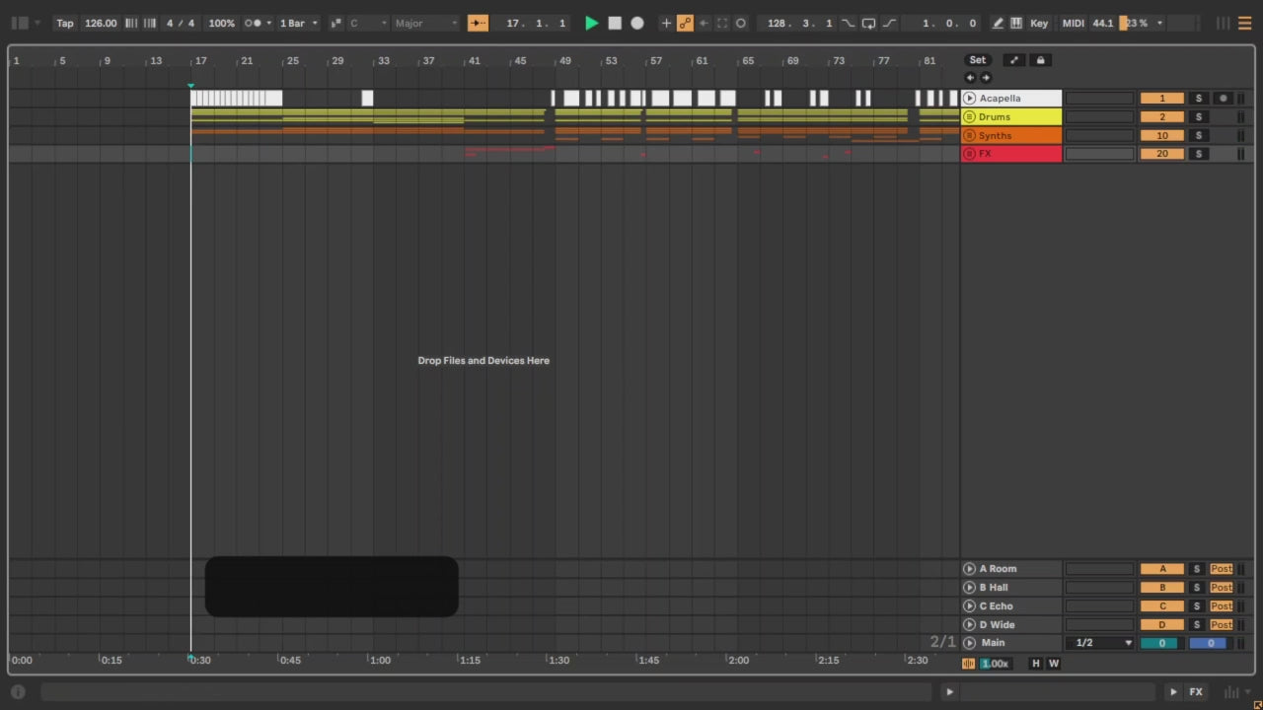Jump to next locator arrow
Screen dimensions: 1263x710
point(986,78)
